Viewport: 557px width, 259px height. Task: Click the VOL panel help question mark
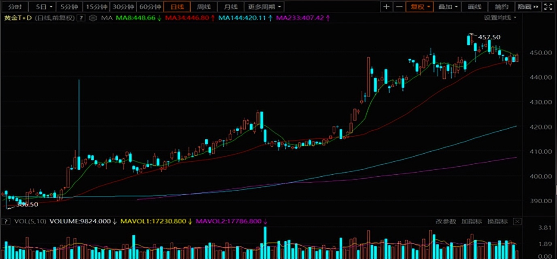click(x=6, y=221)
